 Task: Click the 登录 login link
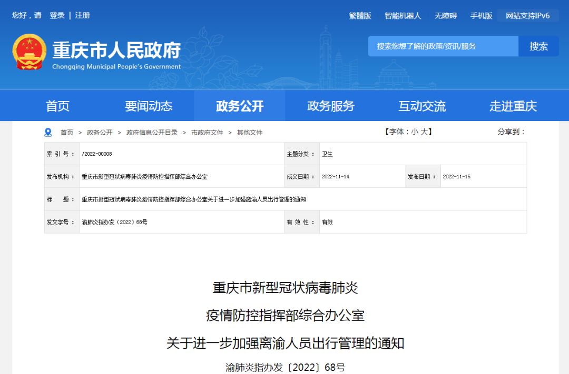click(x=57, y=15)
